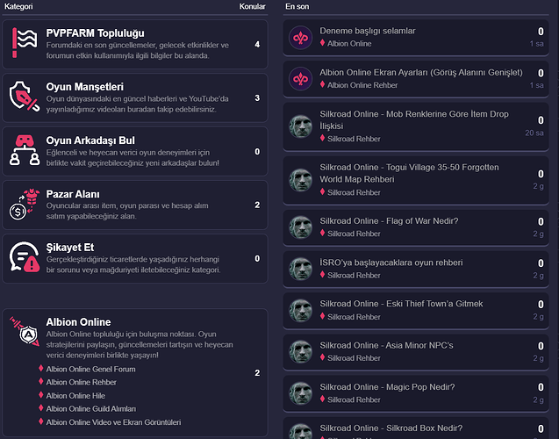The height and width of the screenshot is (439, 559).
Task: Click the 1 sa timestamp on Deneme başlığı
Action: pyautogui.click(x=536, y=44)
